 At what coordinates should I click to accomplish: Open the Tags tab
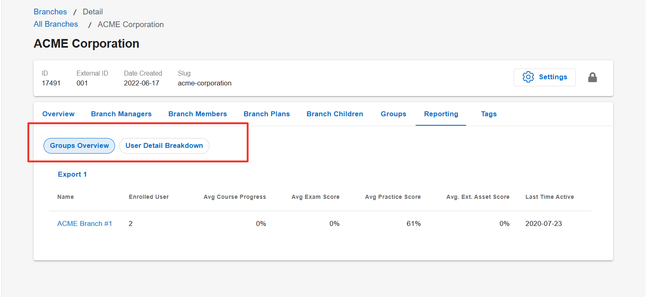pos(489,114)
